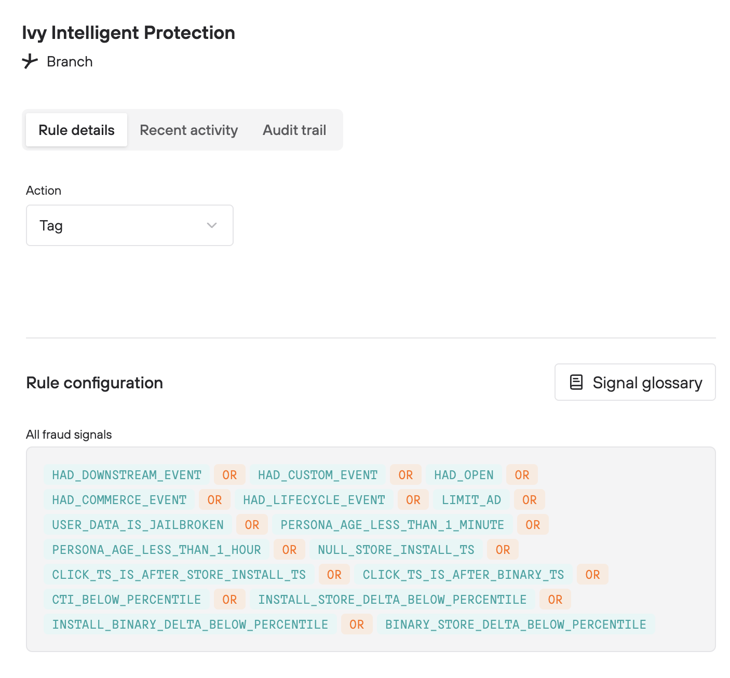Select the LIMIT_AD signal chip
The image size is (730, 678).
pos(471,500)
